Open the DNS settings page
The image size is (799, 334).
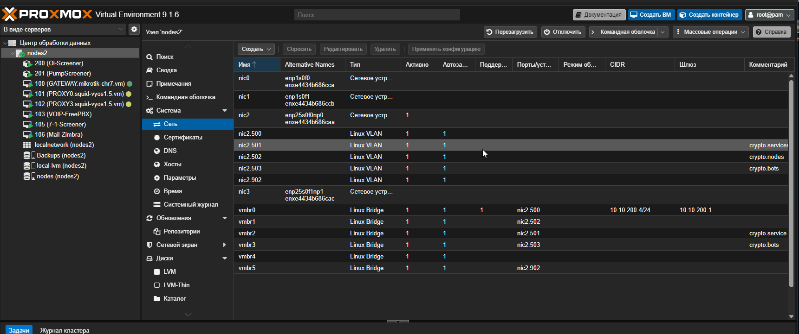coord(170,151)
